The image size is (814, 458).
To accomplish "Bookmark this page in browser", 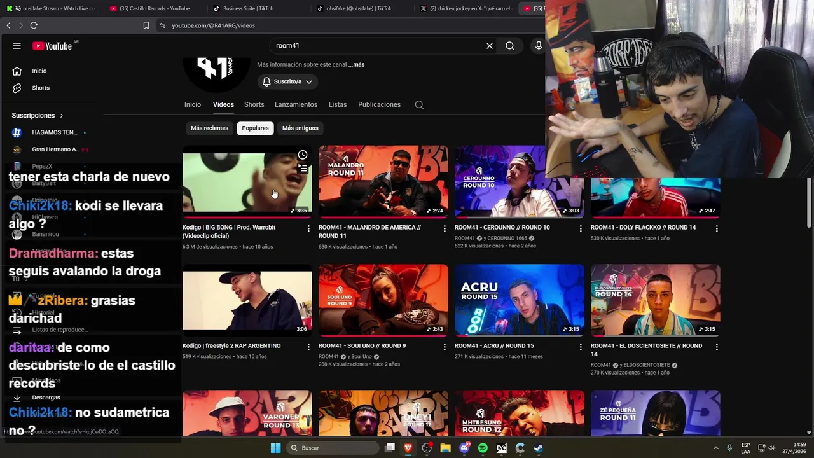I will tap(146, 25).
